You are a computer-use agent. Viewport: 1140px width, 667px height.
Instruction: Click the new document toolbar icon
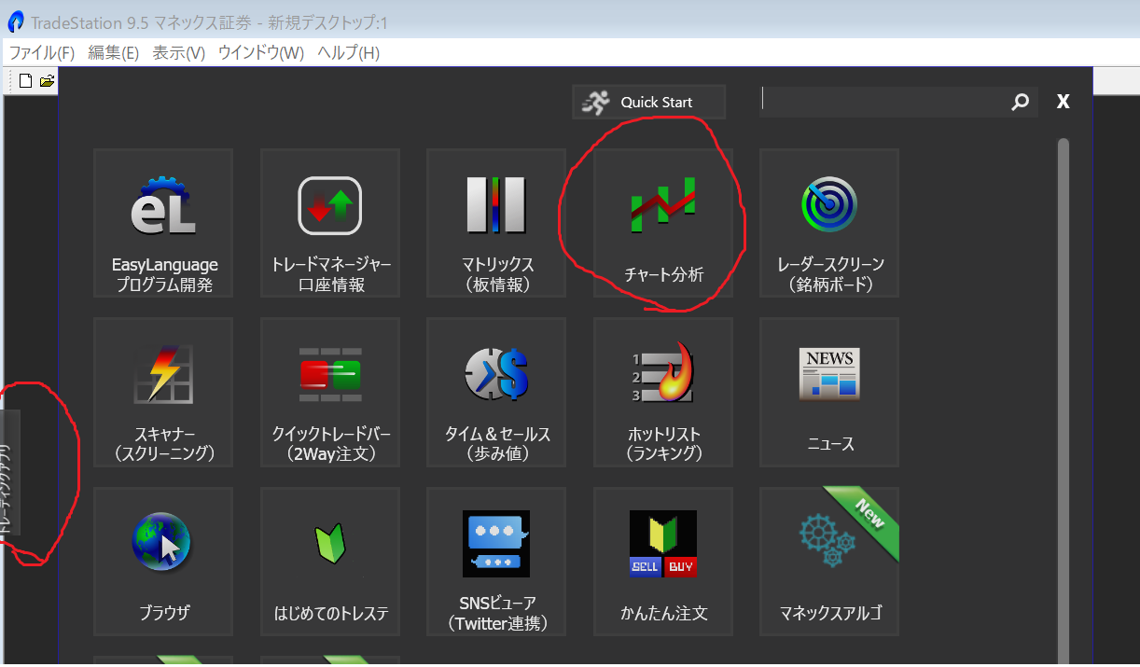tap(25, 81)
